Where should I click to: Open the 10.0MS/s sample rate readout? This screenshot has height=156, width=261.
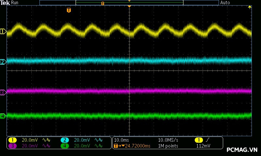pos(168,140)
